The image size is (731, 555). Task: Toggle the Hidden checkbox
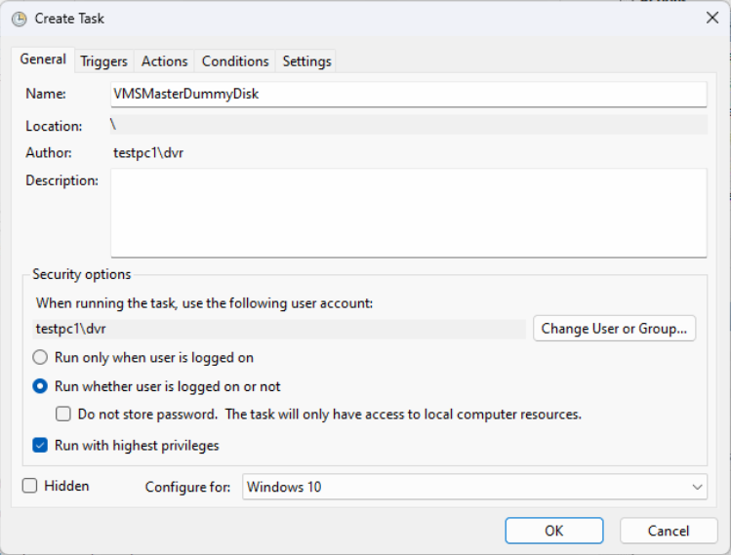click(x=30, y=486)
